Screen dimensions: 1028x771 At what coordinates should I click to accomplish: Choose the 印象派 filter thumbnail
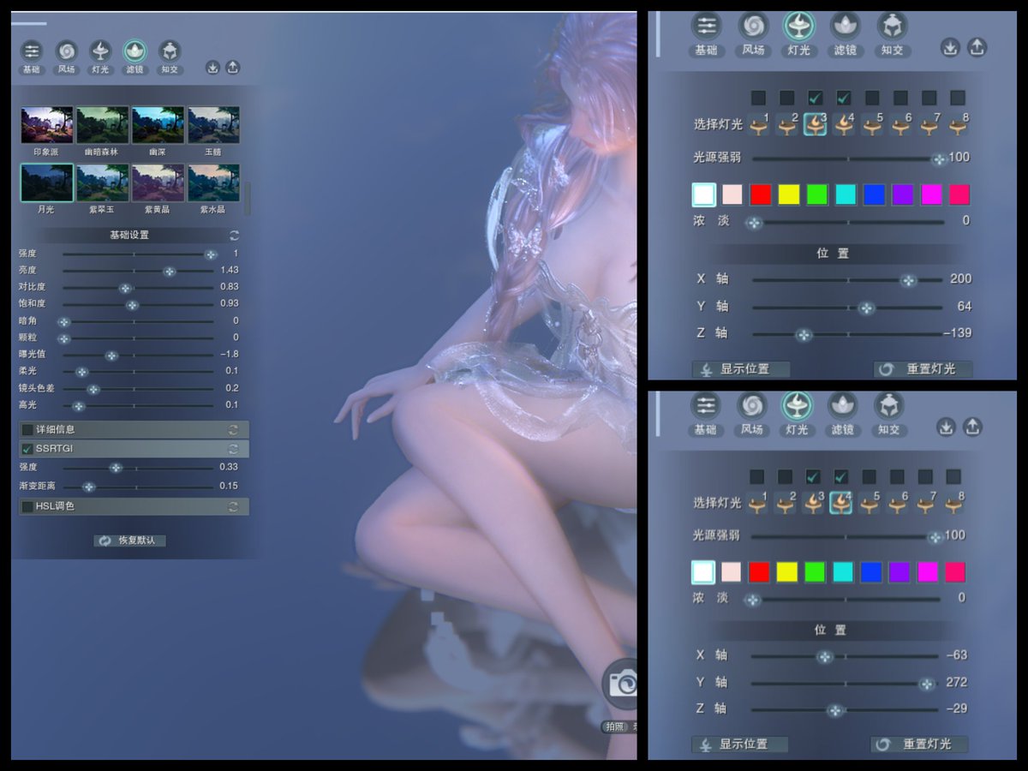47,125
